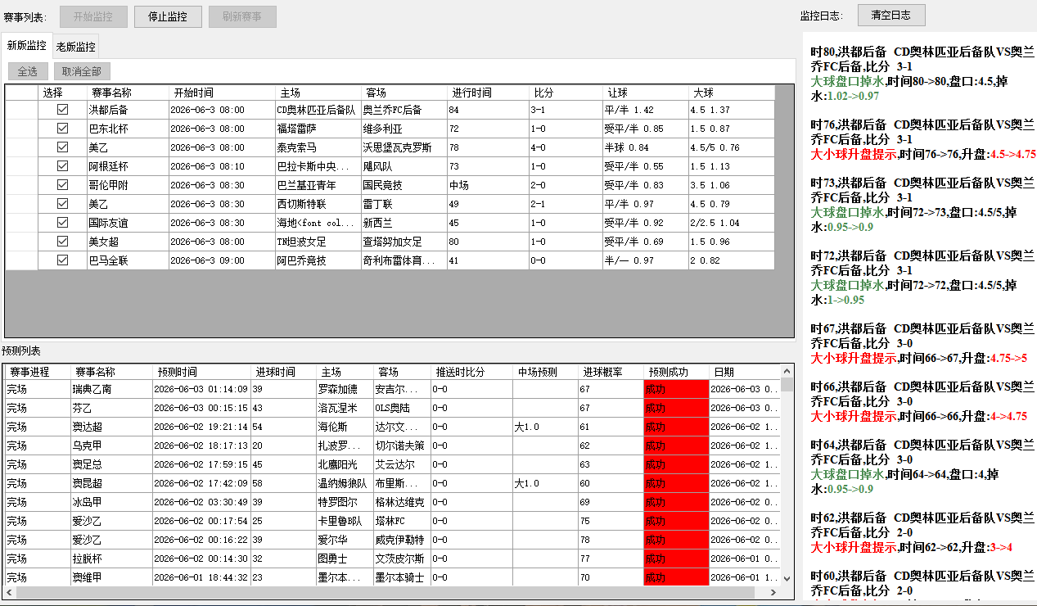
Task: Click the prediction list horizontal scrollbar
Action: click(x=393, y=591)
